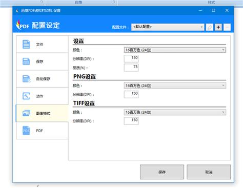Viewport: 243px width, 188px height.
Task: Open the 配置文件 profile dropdown
Action: [x=168, y=27]
